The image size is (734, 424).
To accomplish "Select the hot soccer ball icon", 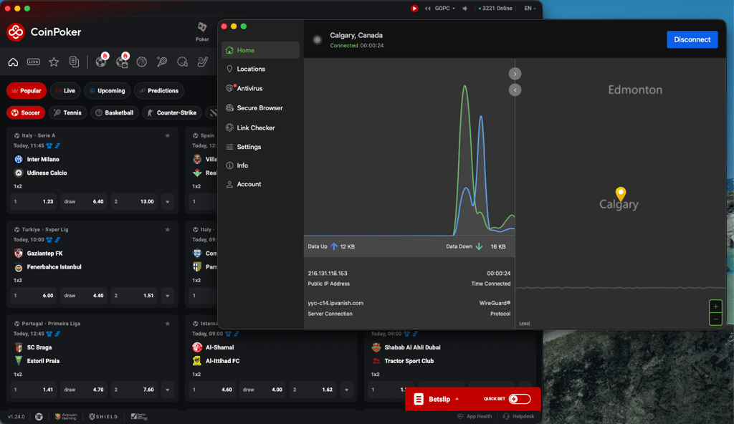I will (x=102, y=61).
